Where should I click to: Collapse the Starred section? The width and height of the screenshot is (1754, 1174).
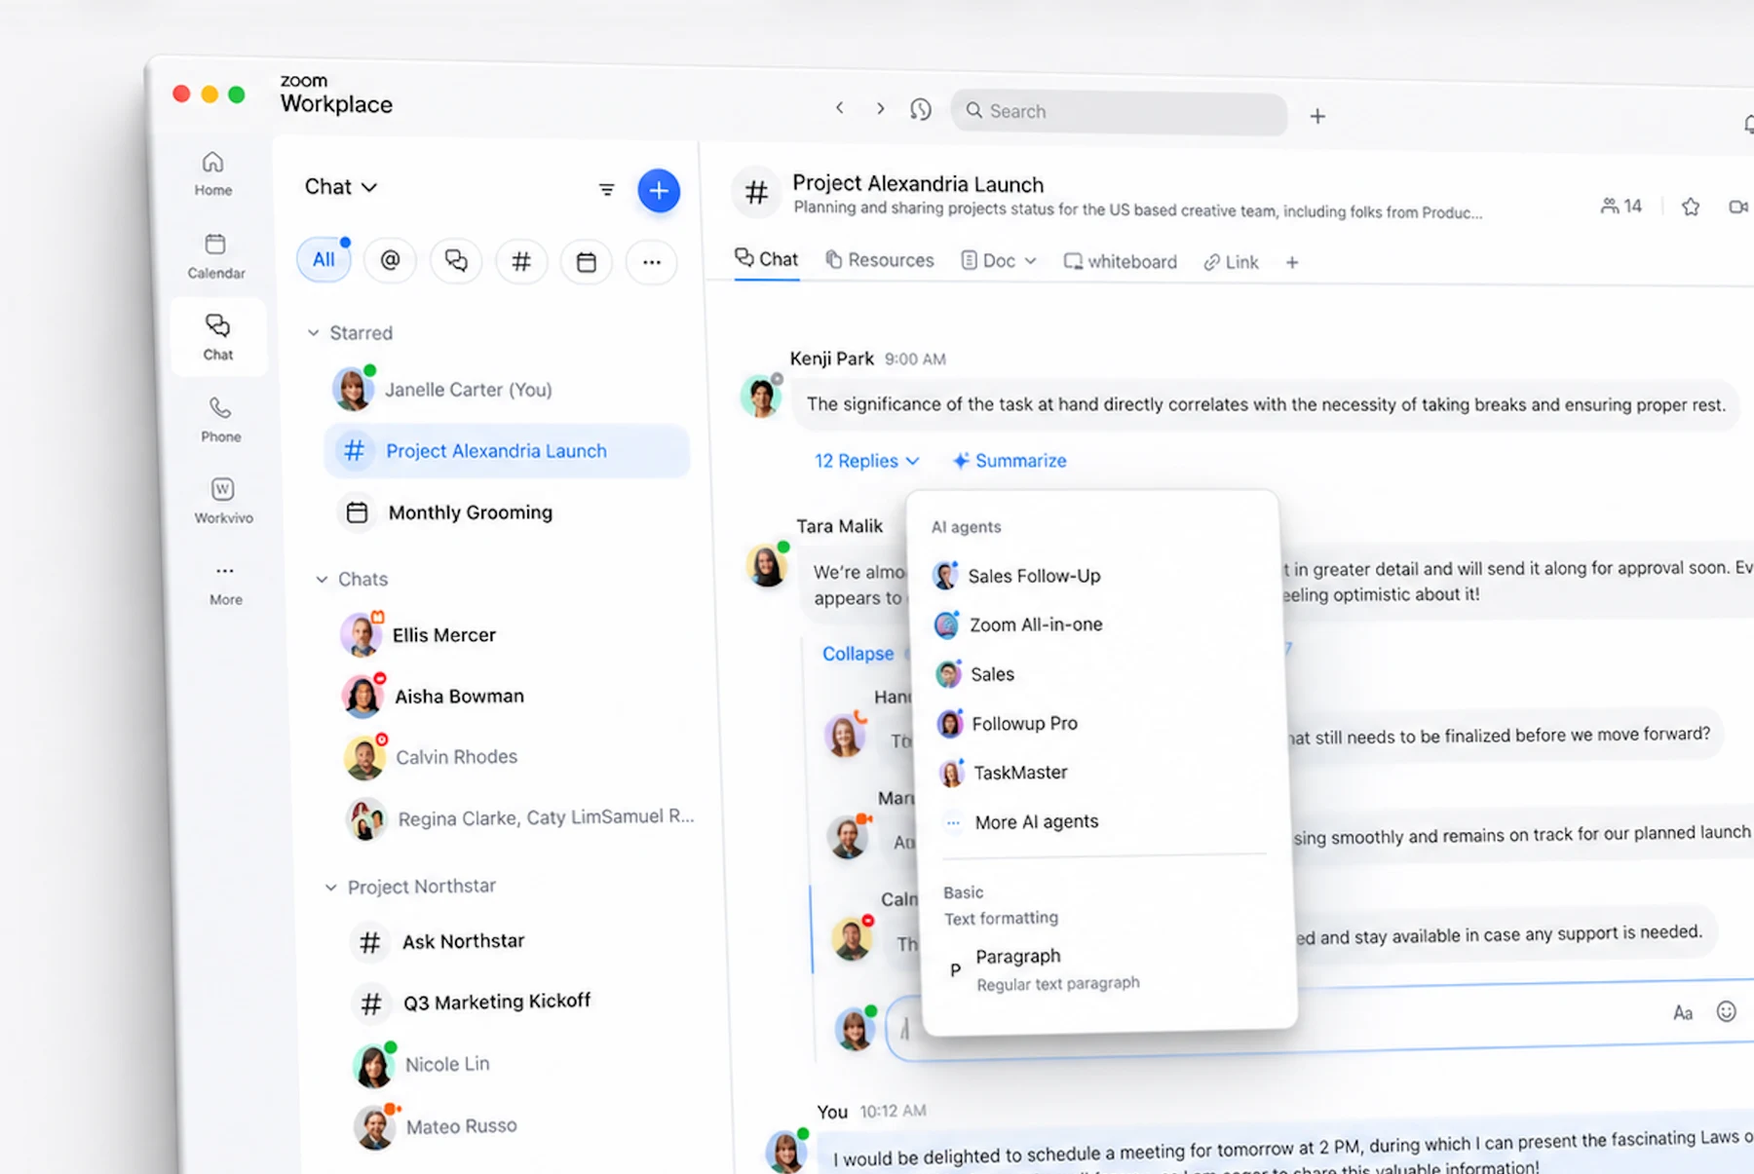point(313,332)
